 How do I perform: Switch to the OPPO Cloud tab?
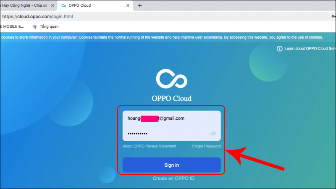(x=95, y=5)
